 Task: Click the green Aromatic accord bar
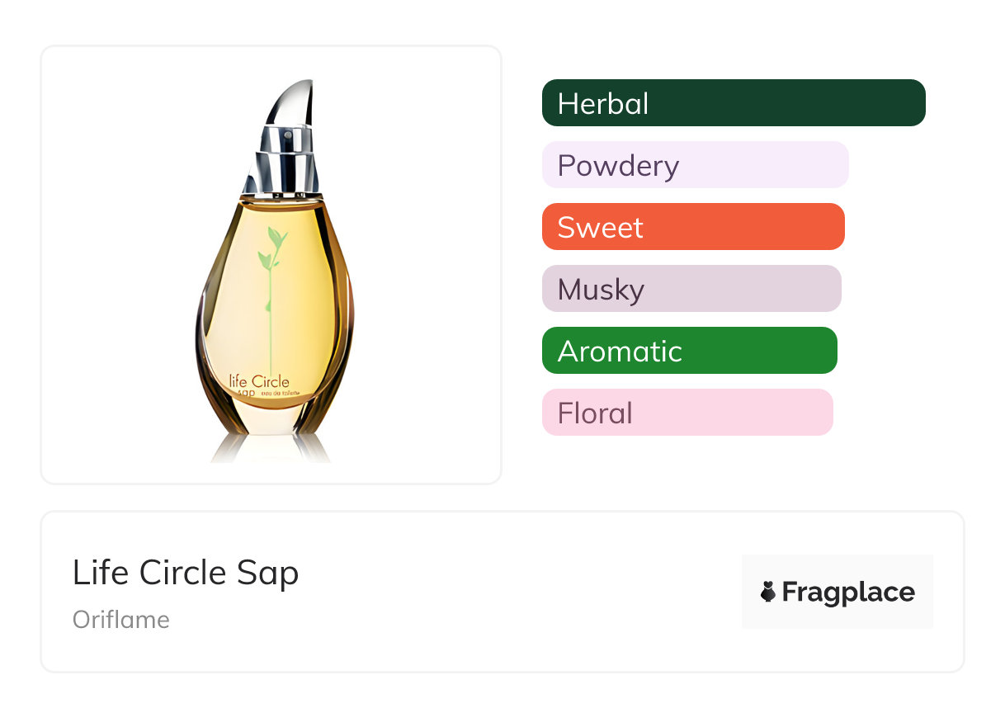point(689,351)
